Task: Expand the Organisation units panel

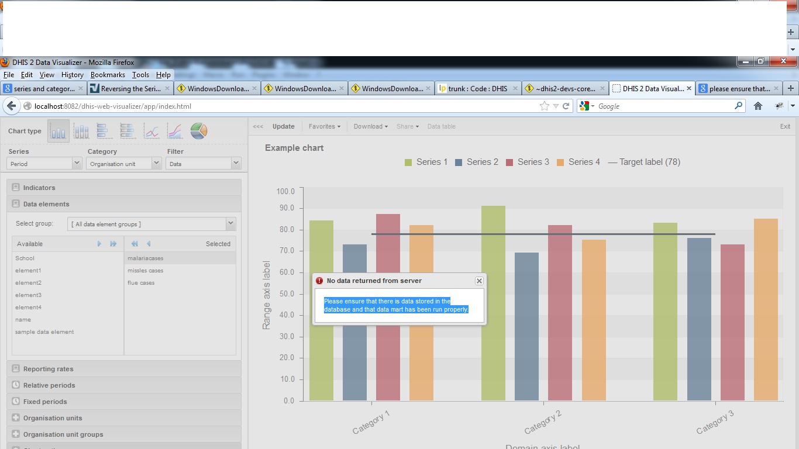Action: coord(53,418)
